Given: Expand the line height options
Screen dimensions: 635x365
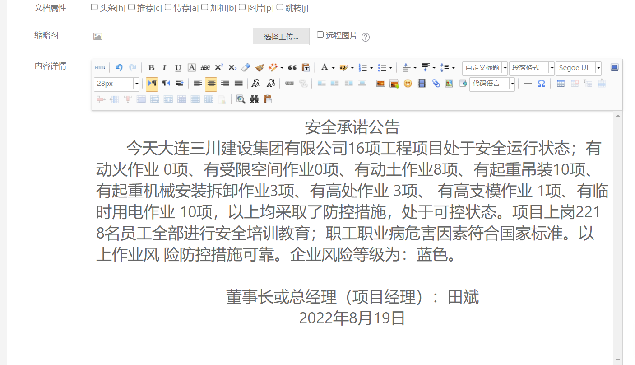Looking at the screenshot, I should coord(453,68).
